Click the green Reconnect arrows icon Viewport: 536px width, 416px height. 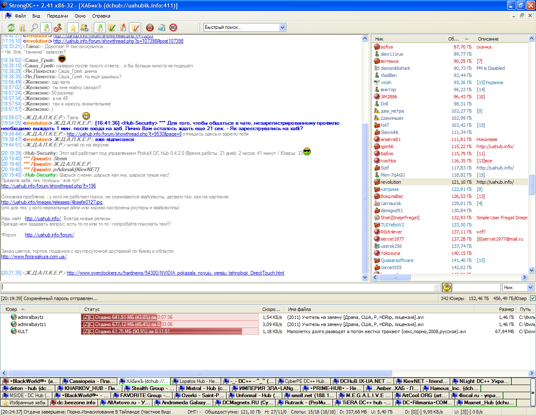[11, 28]
